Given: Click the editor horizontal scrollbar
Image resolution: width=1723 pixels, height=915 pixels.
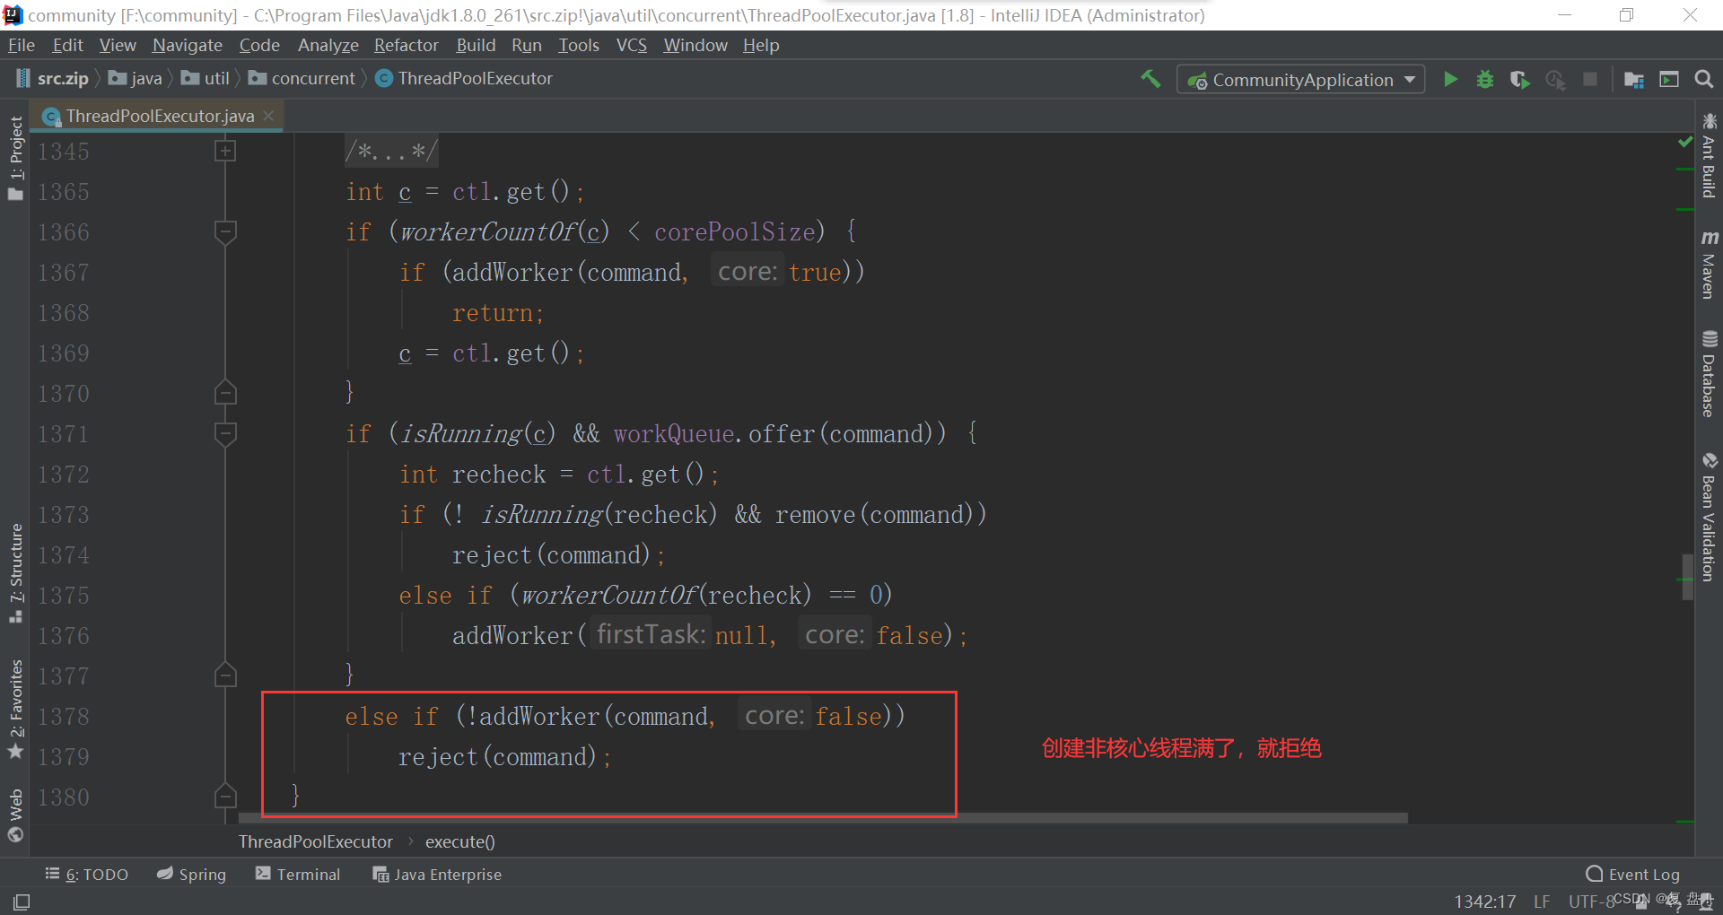Looking at the screenshot, I should pyautogui.click(x=823, y=818).
